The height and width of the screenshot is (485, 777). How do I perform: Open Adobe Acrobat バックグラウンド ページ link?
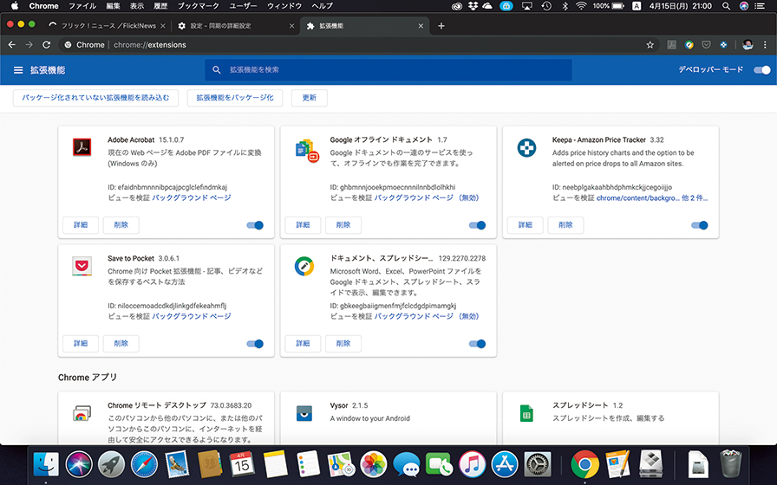pyautogui.click(x=192, y=198)
